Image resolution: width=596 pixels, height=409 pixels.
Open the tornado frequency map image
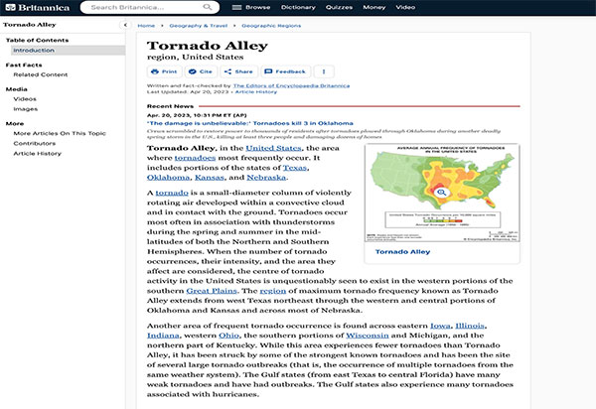coord(442,193)
